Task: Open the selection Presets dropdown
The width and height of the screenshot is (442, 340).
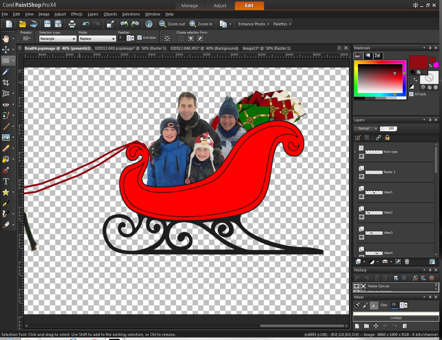Action: point(27,38)
